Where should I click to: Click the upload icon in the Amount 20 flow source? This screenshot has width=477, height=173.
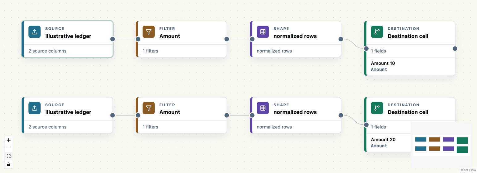pos(35,108)
